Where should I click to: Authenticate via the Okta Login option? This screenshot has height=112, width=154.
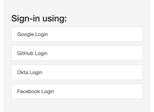pos(77,72)
